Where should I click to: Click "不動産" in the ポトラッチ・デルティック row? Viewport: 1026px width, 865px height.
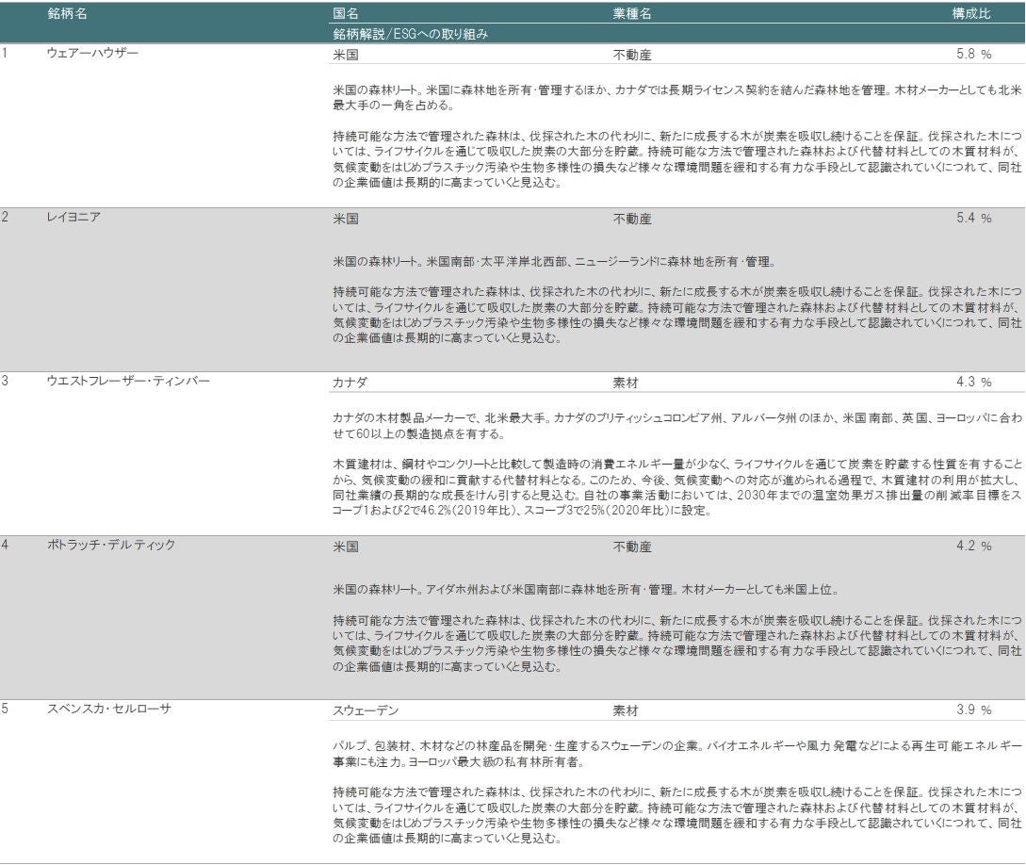coord(632,547)
